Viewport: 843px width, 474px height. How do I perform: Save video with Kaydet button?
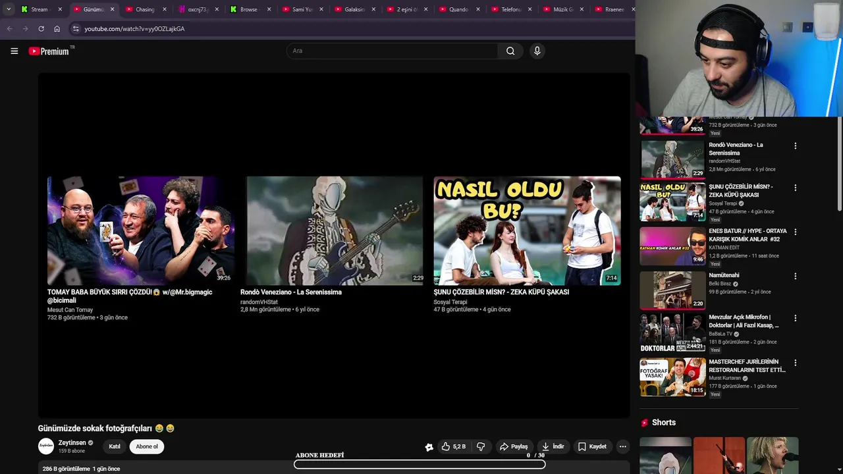[591, 446]
